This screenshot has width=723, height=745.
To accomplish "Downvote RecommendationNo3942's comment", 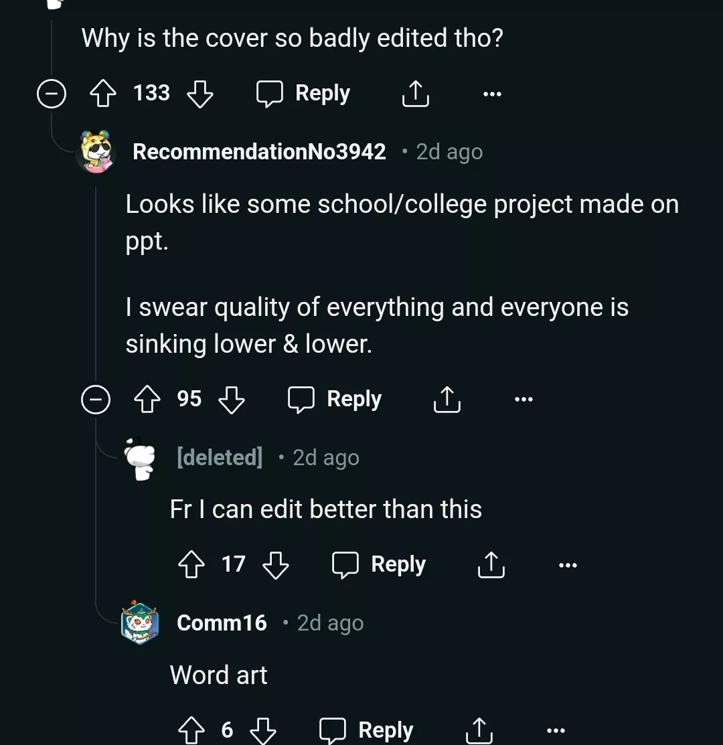I will tap(232, 400).
